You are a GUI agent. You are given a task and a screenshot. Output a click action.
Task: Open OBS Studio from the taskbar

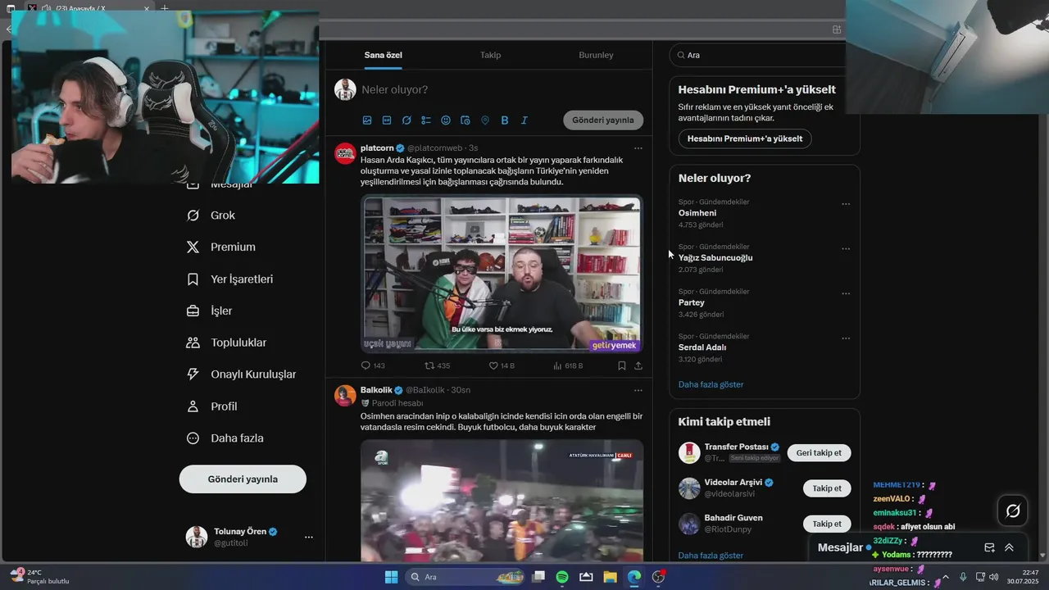coord(658,577)
